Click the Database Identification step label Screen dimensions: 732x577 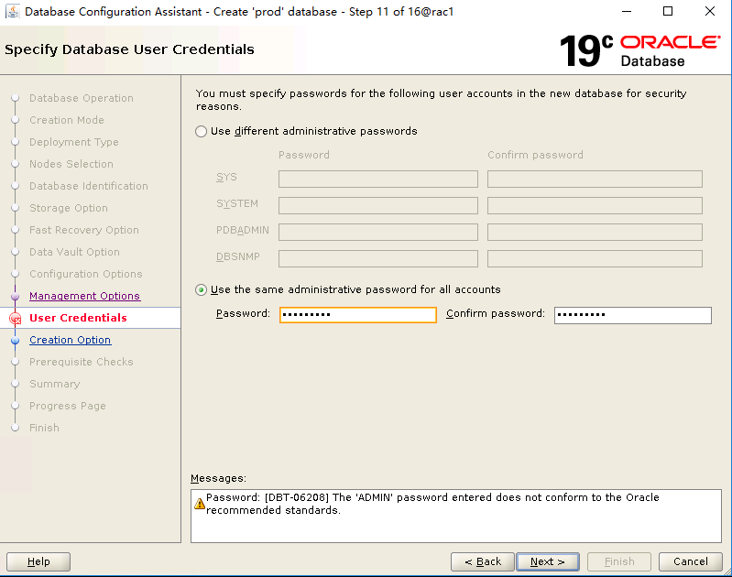pos(89,186)
